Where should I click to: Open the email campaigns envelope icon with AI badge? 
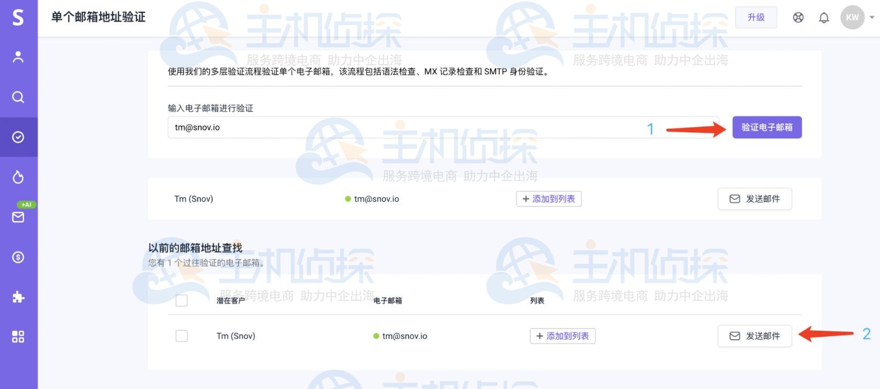[18, 217]
